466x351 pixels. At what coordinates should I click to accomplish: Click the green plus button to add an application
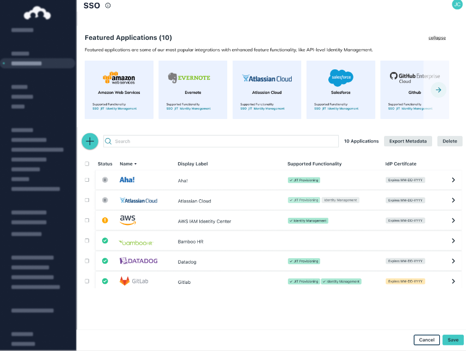[90, 141]
